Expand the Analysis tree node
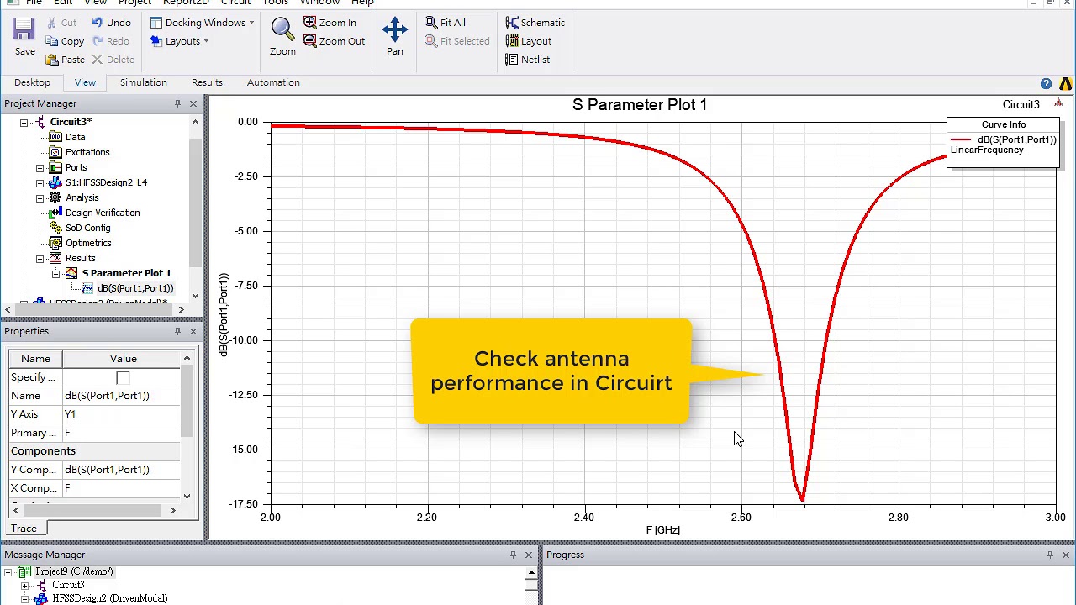 click(40, 197)
